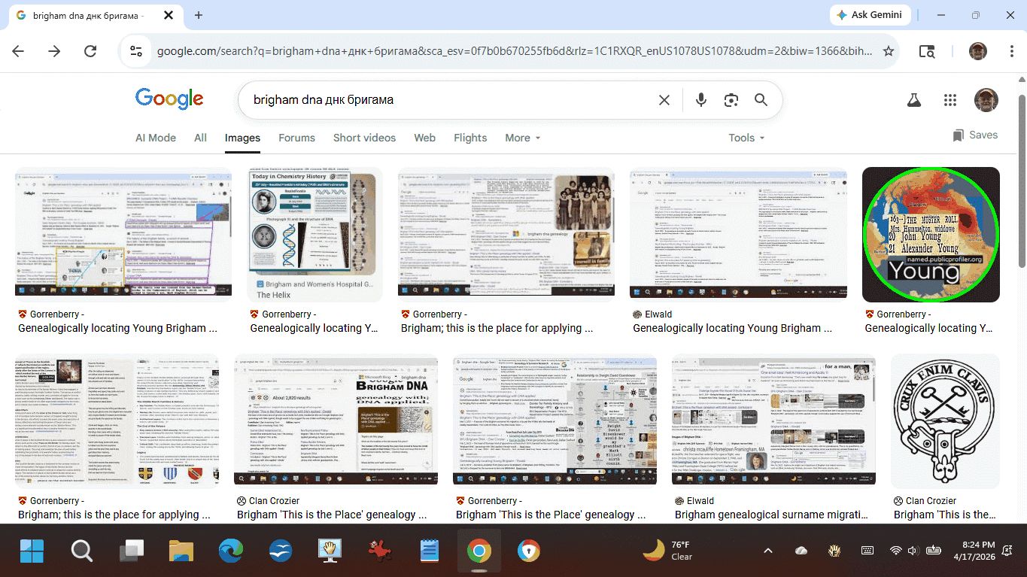Open Search Labs flask icon
The width and height of the screenshot is (1027, 577).
click(913, 100)
